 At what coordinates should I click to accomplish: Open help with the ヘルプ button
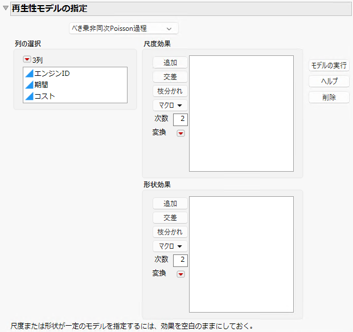coord(329,81)
